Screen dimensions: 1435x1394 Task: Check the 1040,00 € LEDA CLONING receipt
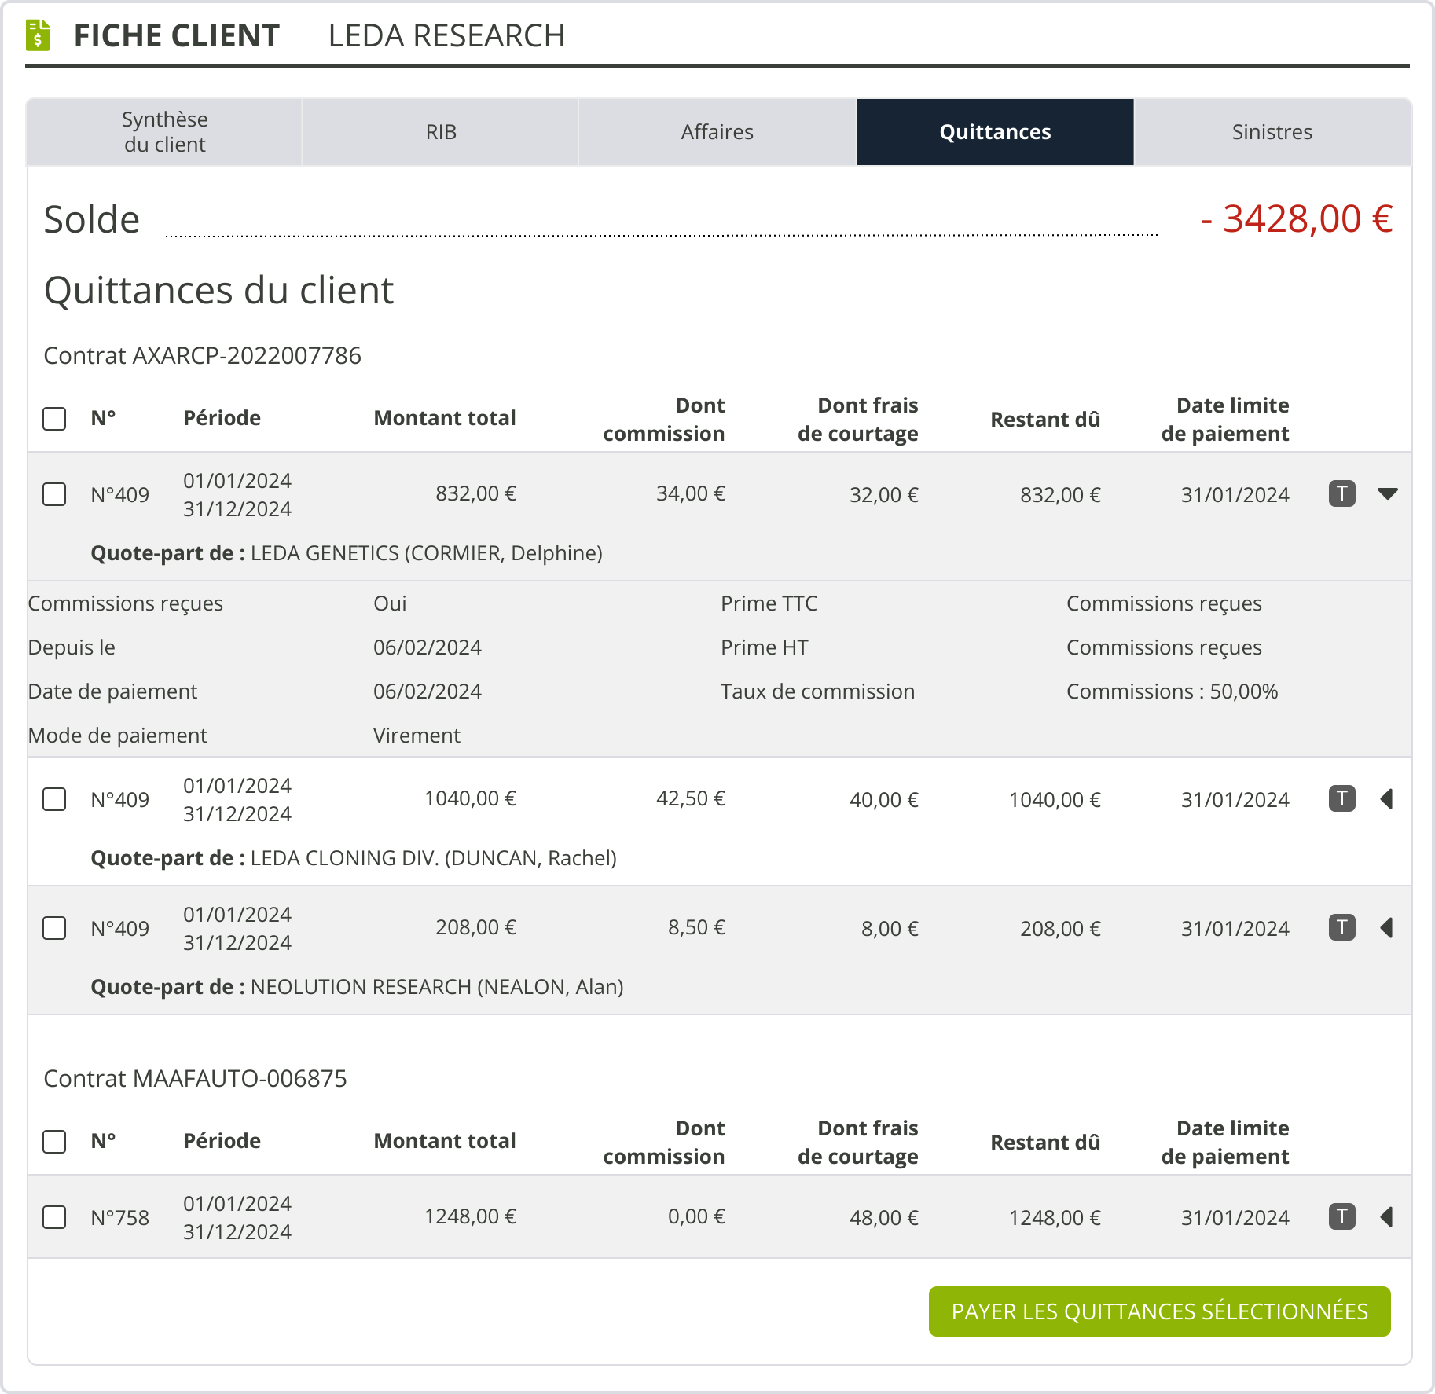54,799
